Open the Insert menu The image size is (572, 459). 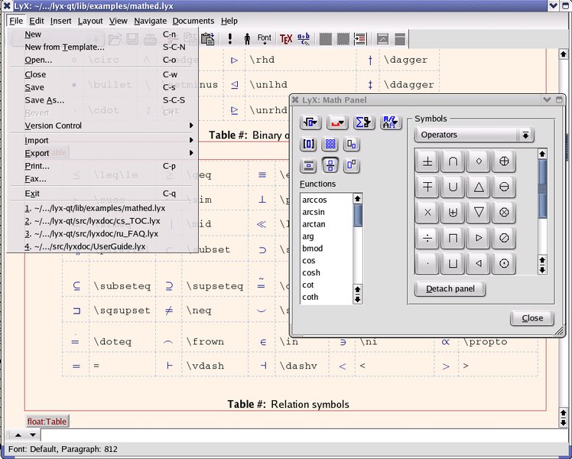click(x=60, y=21)
